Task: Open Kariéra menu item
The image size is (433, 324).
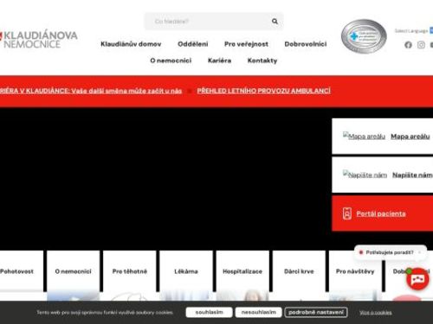Action: coord(219,60)
